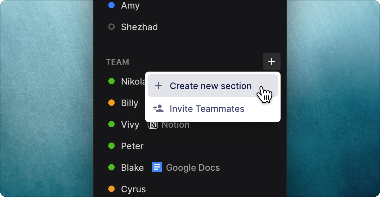The image size is (380, 197).
Task: Click Shezhad's hollow offline status circle
Action: point(111,27)
